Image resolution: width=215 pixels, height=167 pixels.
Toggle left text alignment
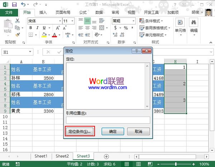81,28
